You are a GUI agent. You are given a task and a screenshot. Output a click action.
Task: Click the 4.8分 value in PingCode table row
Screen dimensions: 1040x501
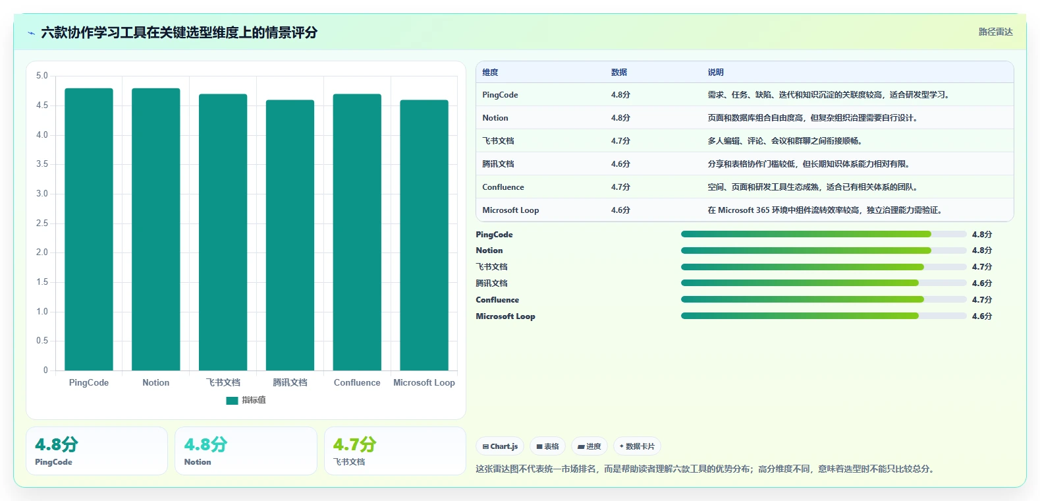620,95
